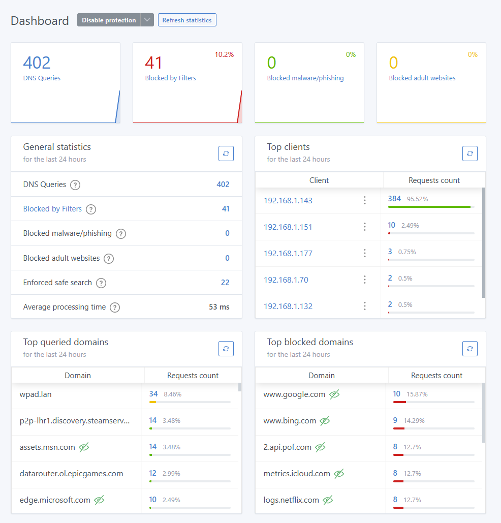Refresh the General statistics panel
Viewport: 501px width, 523px height.
coord(226,153)
